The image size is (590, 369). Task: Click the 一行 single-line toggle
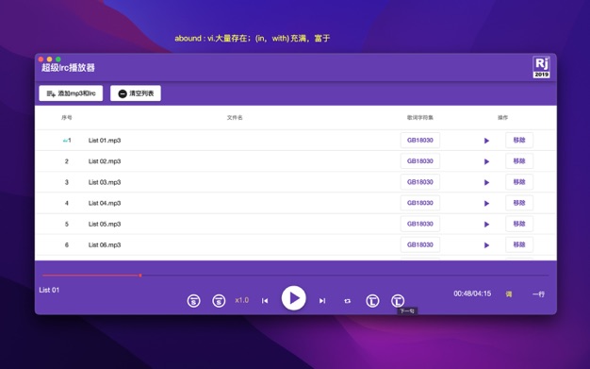(538, 294)
